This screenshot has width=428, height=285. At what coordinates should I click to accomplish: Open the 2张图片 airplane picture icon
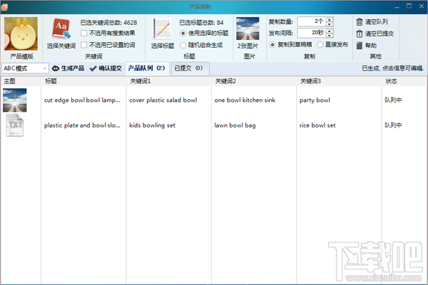click(x=248, y=28)
